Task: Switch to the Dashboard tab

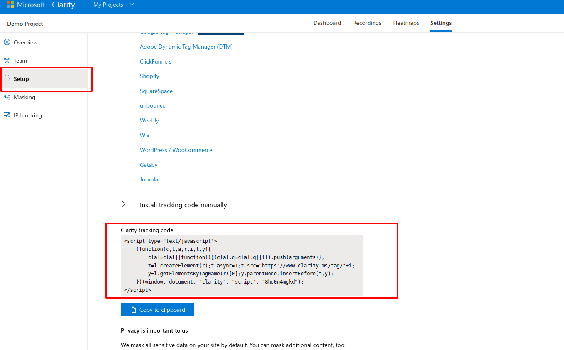Action: click(327, 23)
